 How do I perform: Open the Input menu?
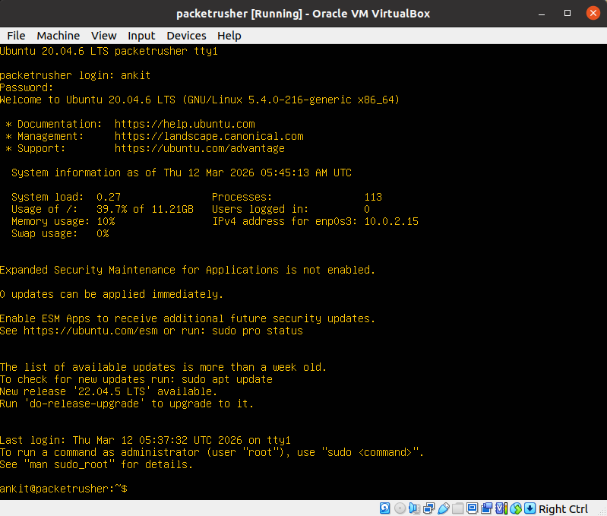[141, 36]
